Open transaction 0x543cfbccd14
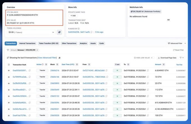191x124 pixels. (20, 109)
